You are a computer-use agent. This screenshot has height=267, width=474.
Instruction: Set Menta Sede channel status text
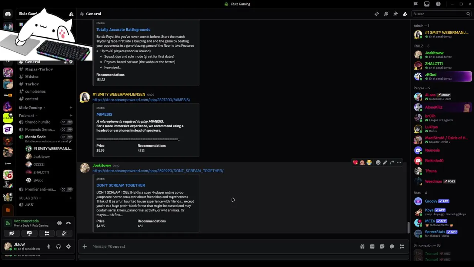coord(48,141)
